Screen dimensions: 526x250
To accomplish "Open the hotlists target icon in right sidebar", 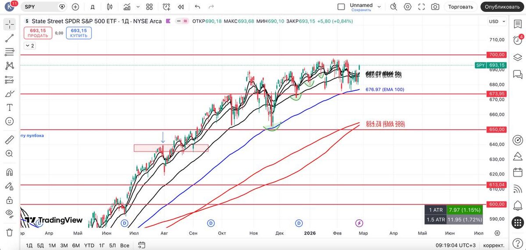I will pos(518,141).
